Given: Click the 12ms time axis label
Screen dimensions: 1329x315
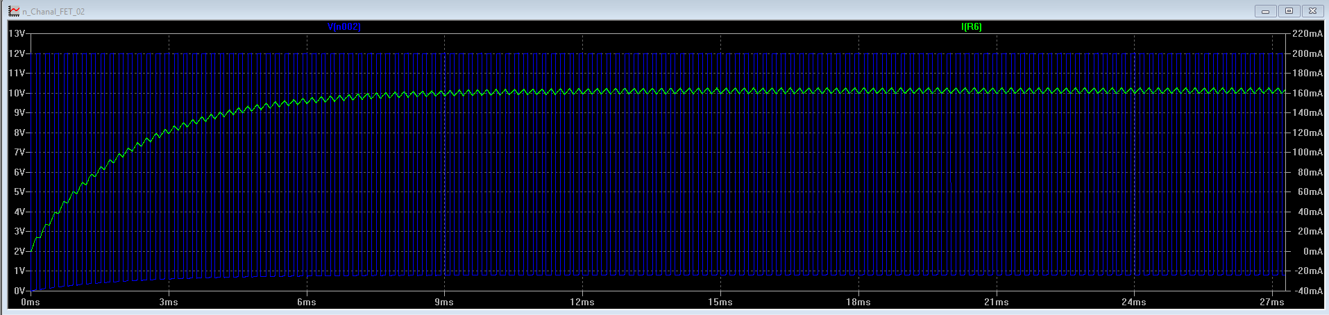Looking at the screenshot, I should point(582,302).
